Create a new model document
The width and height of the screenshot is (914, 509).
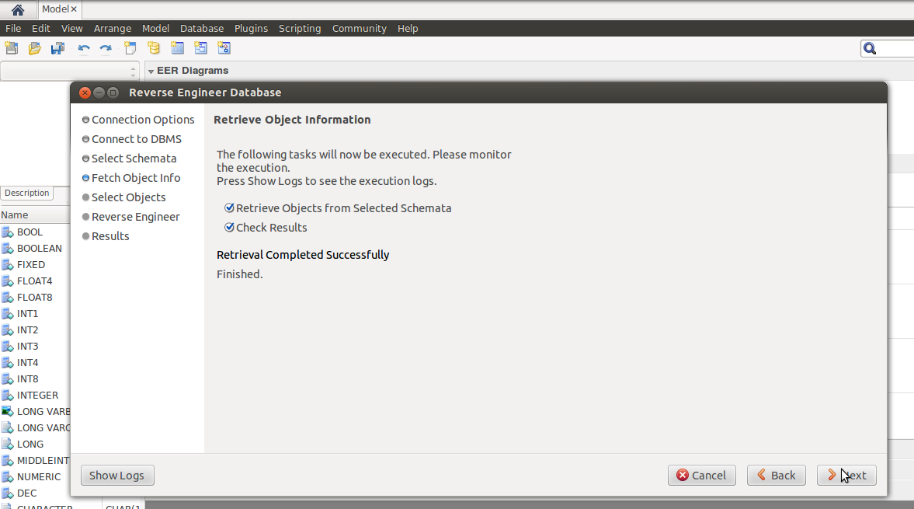pos(12,47)
